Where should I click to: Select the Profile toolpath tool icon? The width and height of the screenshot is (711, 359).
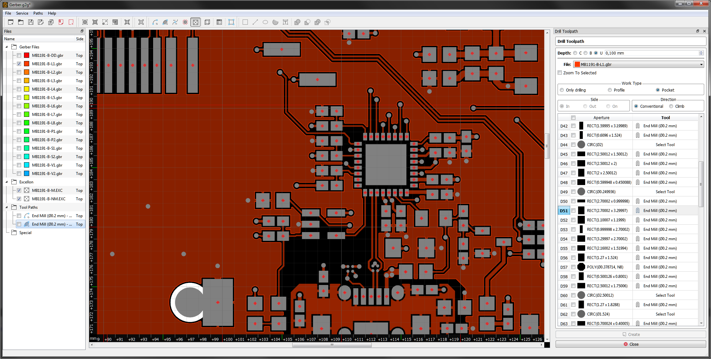[155, 22]
